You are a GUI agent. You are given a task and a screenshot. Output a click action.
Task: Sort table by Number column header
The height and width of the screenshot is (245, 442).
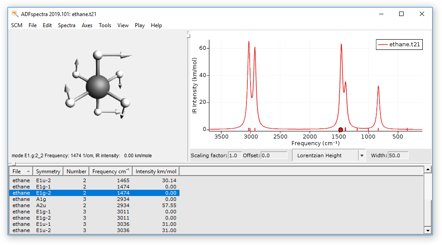coord(76,171)
